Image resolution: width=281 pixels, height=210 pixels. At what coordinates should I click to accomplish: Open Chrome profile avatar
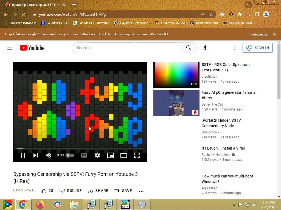click(x=266, y=14)
